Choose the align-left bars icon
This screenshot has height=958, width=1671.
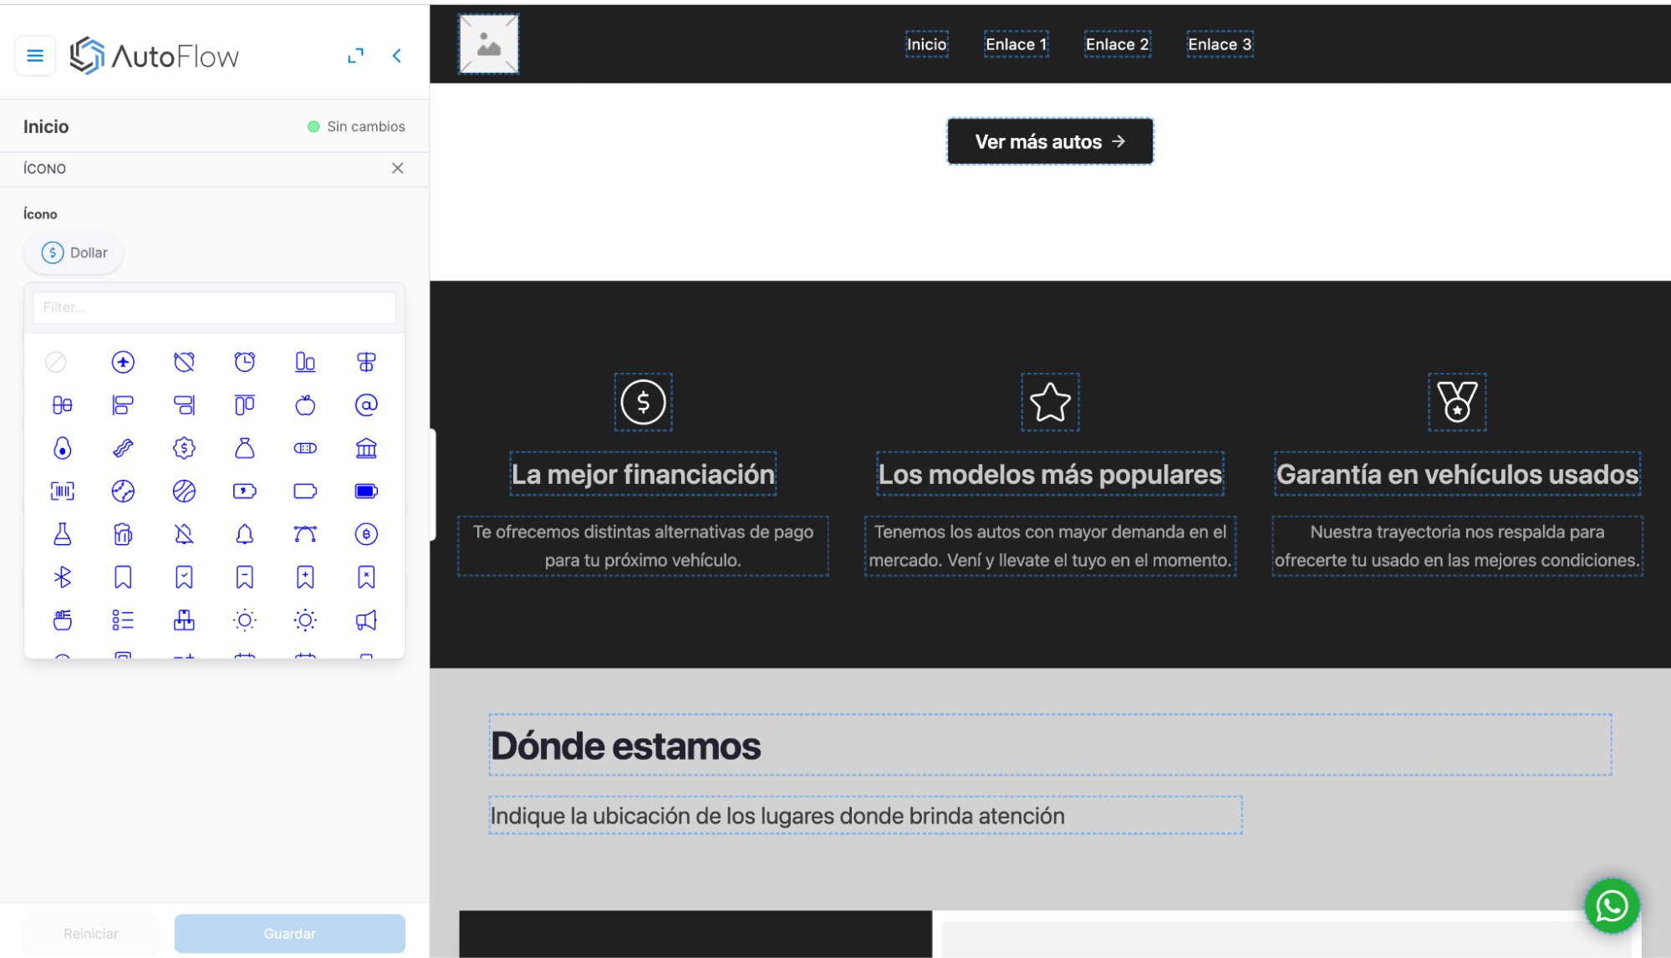(123, 405)
